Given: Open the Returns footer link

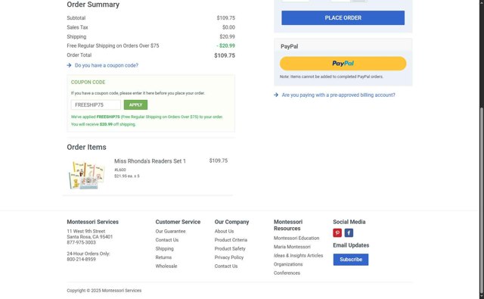Looking at the screenshot, I should 163,257.
